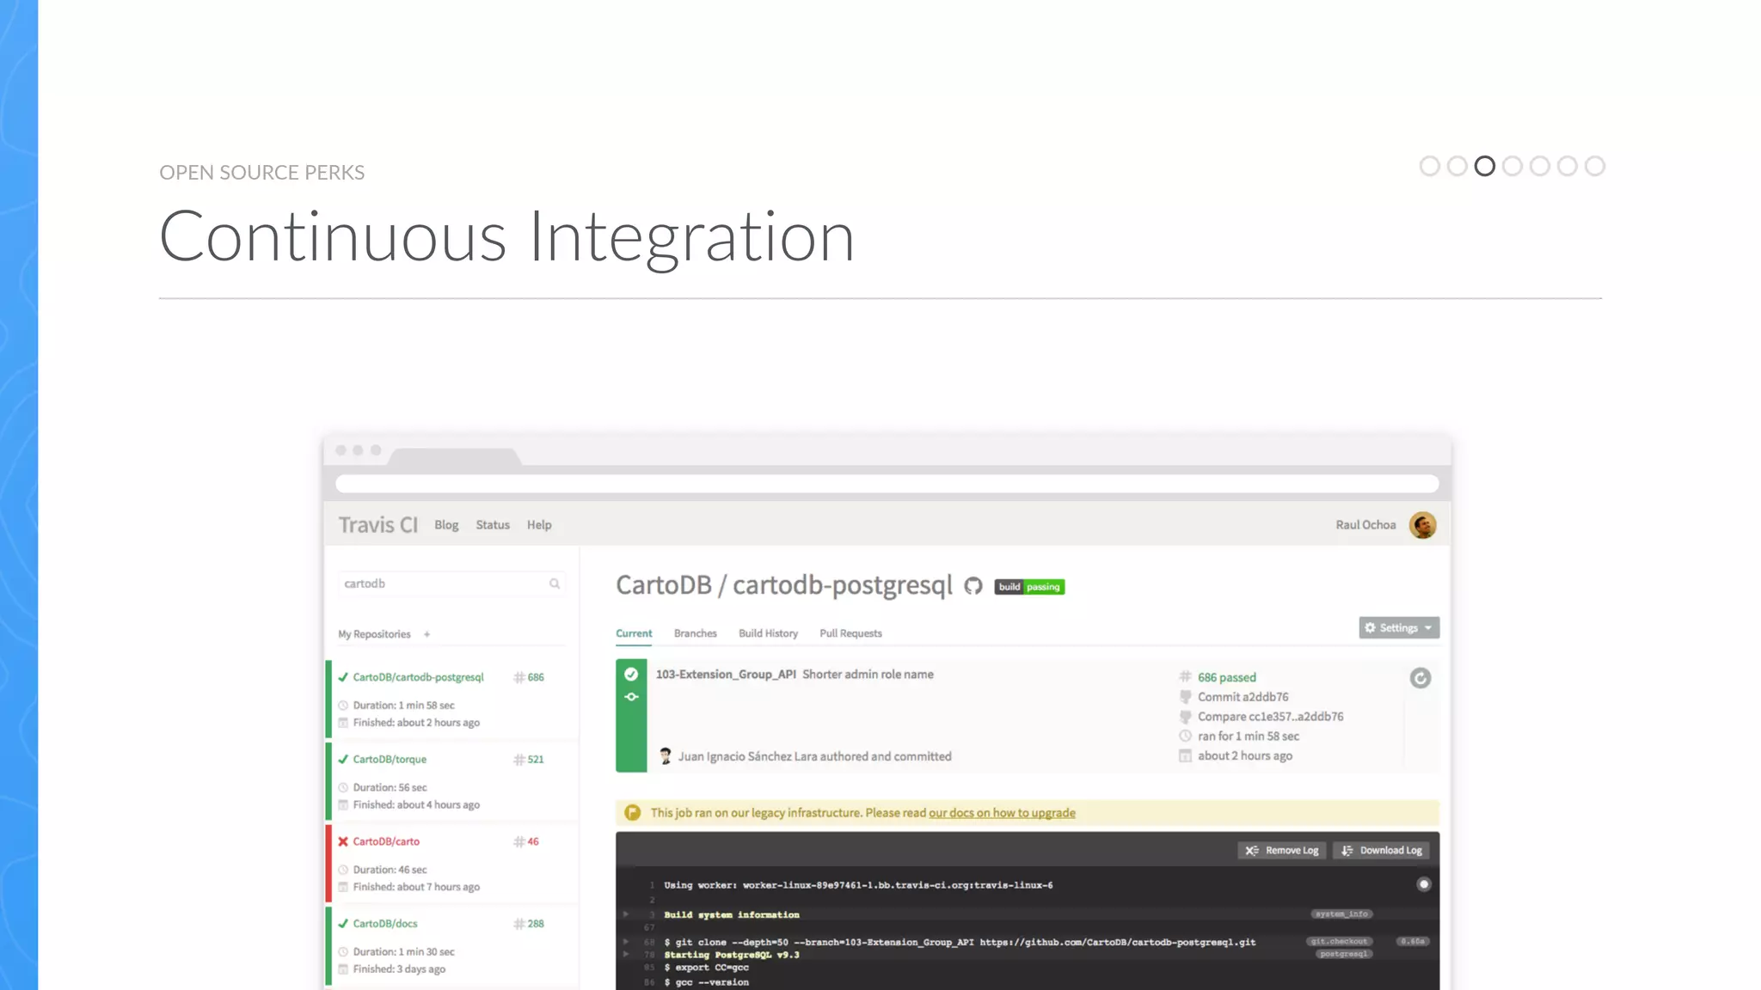Screen dimensions: 1761x990
Task: Open the Status menu link
Action: pyautogui.click(x=493, y=525)
